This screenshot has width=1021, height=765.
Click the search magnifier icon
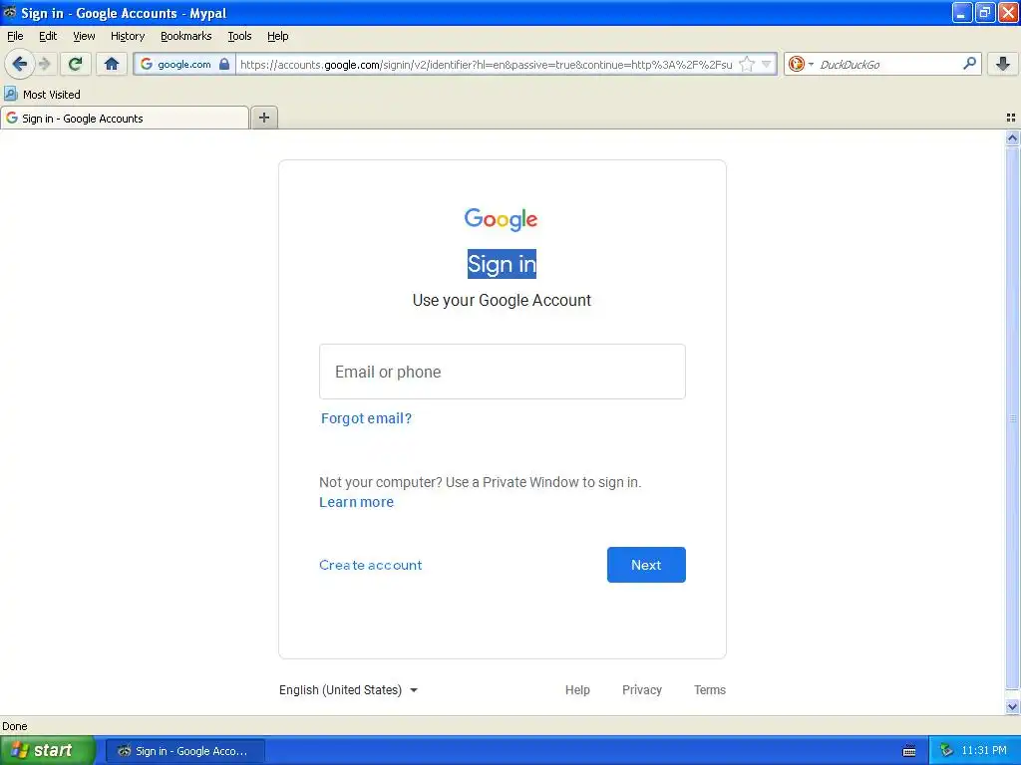coord(969,64)
